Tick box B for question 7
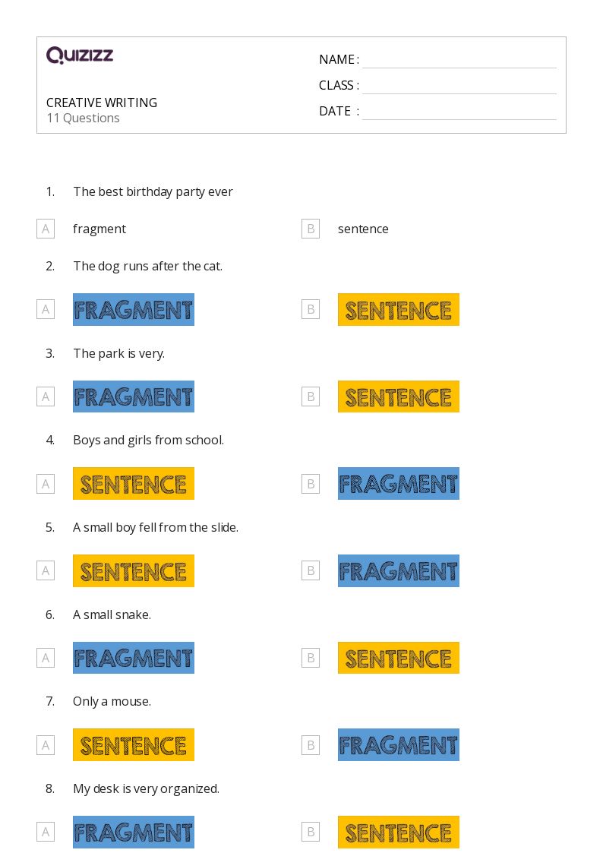The width and height of the screenshot is (603, 853). (x=311, y=744)
